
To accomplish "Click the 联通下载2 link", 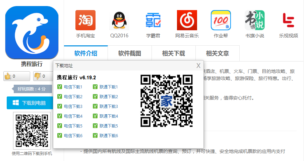I will pyautogui.click(x=109, y=97).
